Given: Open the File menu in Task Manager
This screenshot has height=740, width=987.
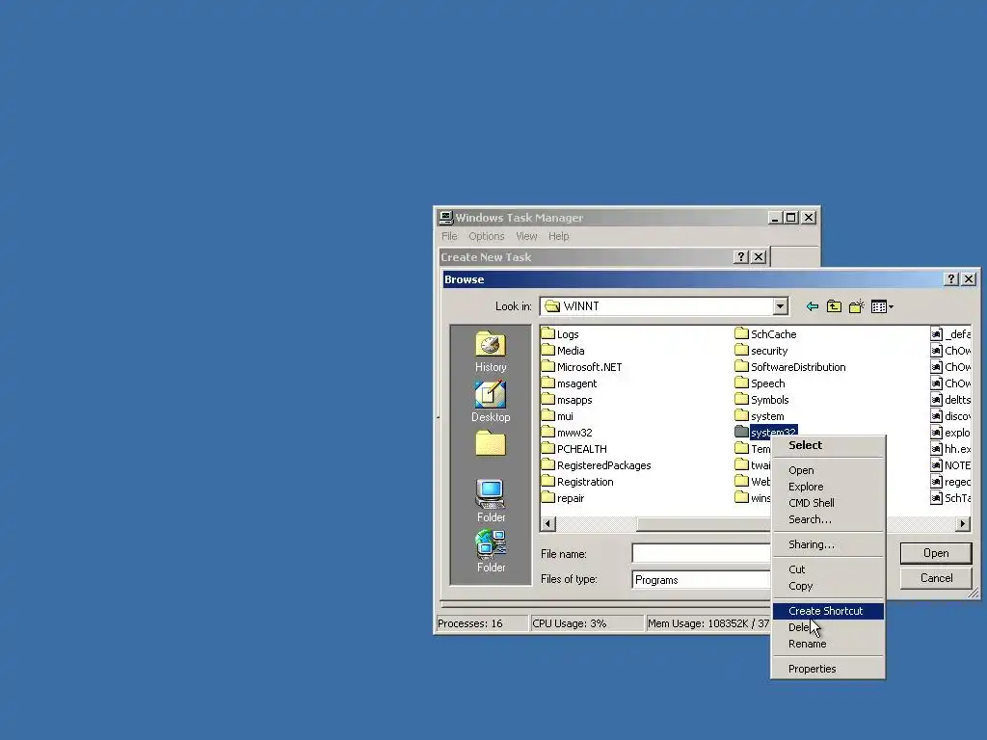Looking at the screenshot, I should pyautogui.click(x=449, y=236).
